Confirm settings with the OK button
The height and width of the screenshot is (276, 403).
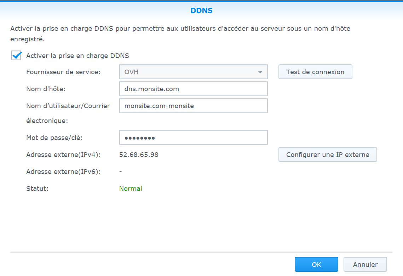(316, 264)
